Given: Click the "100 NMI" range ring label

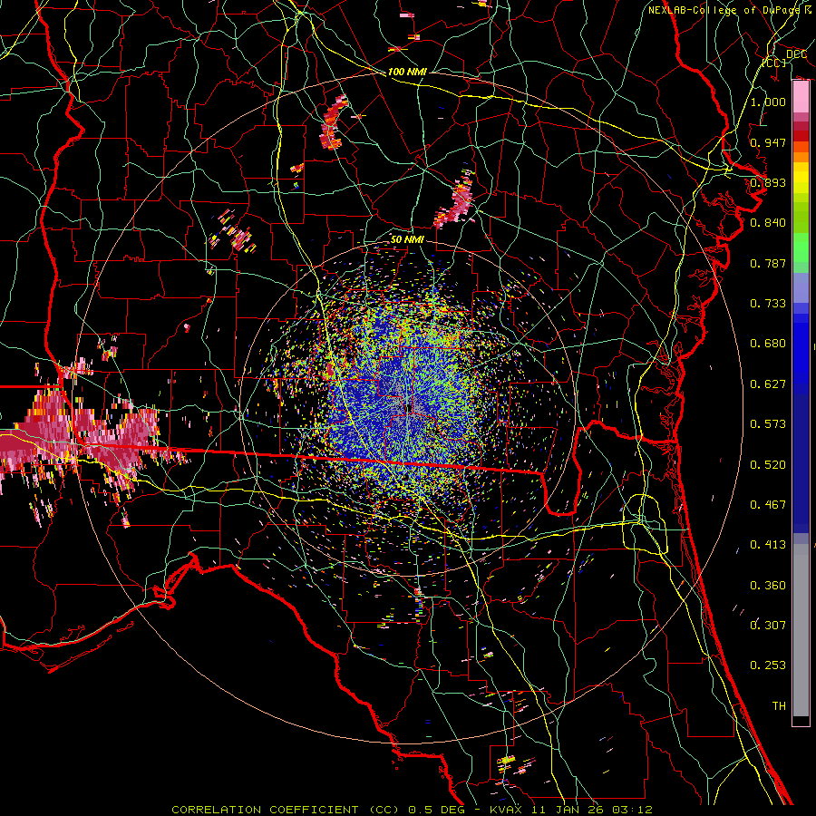Looking at the screenshot, I should coord(407,72).
